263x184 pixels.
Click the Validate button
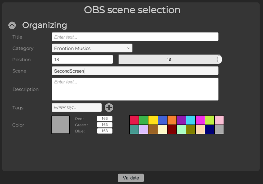click(131, 178)
